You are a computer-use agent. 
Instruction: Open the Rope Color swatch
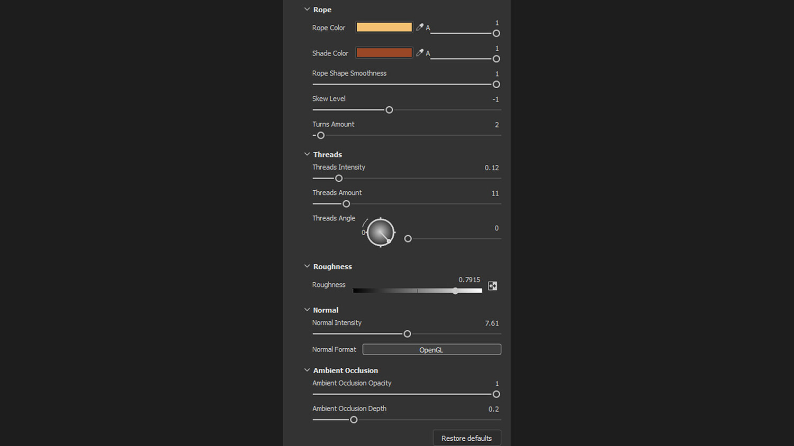[384, 27]
